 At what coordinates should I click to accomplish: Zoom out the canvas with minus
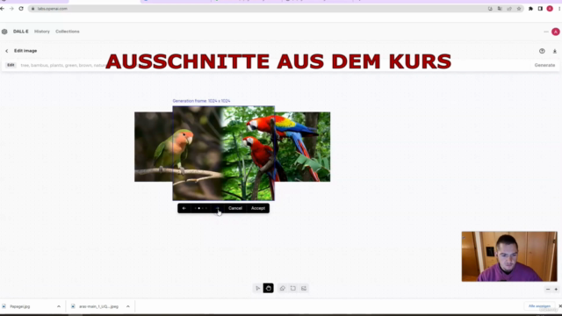(548, 289)
